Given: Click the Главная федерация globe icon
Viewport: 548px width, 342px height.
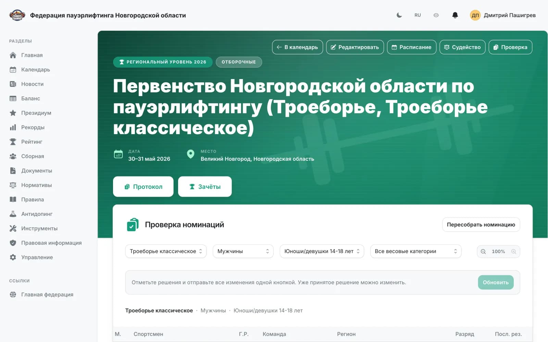Looking at the screenshot, I should click(x=13, y=294).
